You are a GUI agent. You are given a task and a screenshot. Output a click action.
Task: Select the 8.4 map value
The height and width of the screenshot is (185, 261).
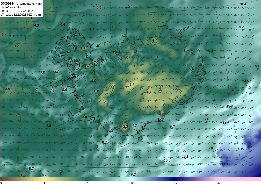(x=244, y=4)
